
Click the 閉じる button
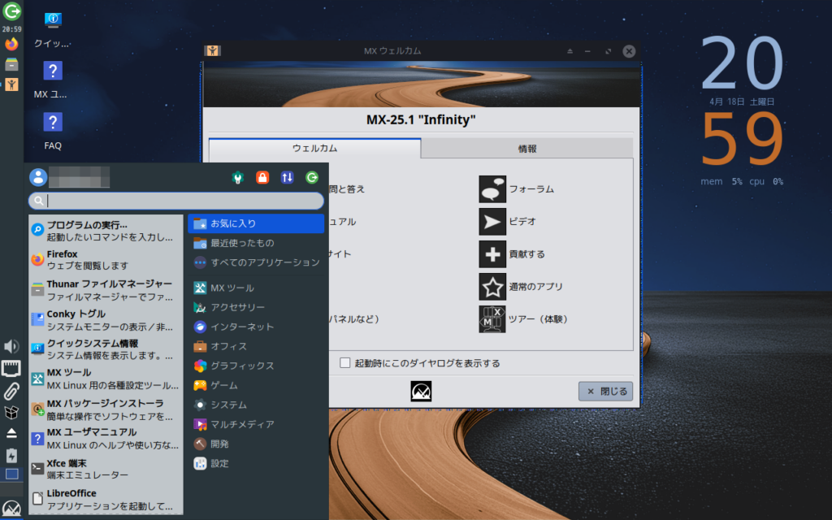[x=605, y=392]
